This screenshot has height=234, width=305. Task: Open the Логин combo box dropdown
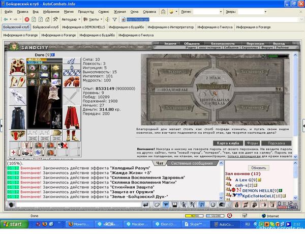click(x=221, y=12)
